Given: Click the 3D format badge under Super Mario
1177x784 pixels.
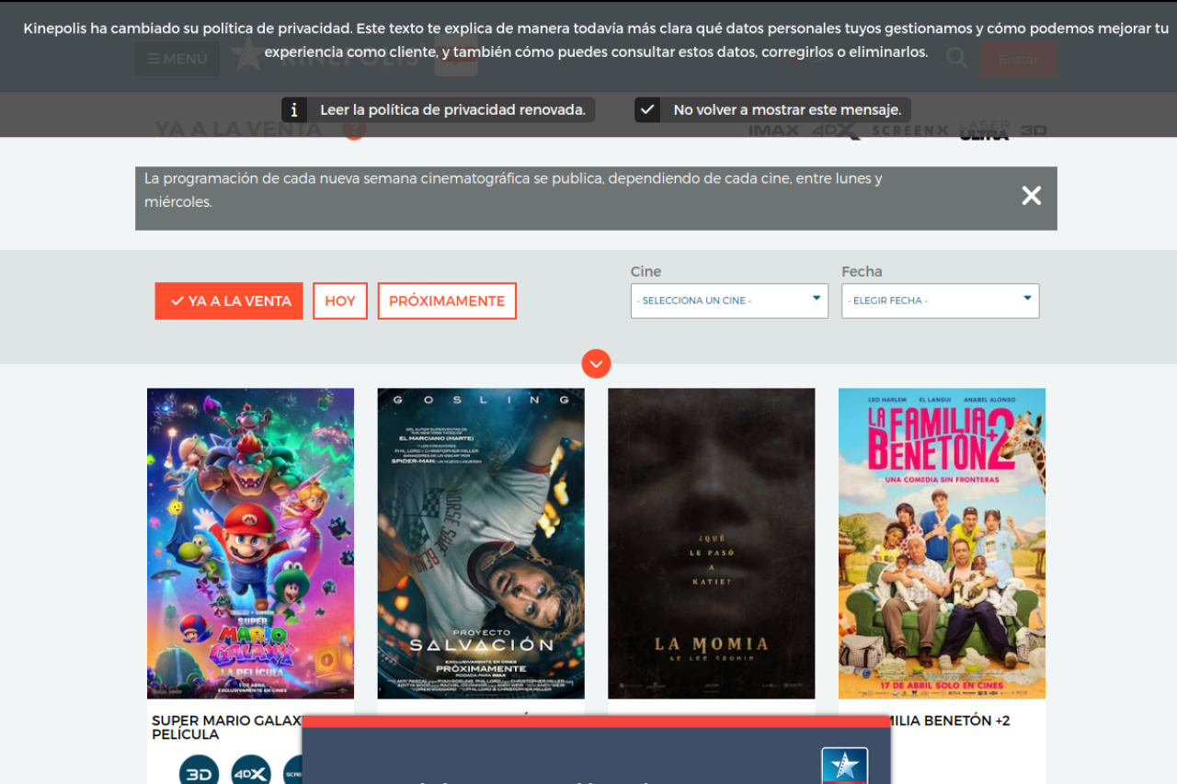Looking at the screenshot, I should tap(199, 772).
